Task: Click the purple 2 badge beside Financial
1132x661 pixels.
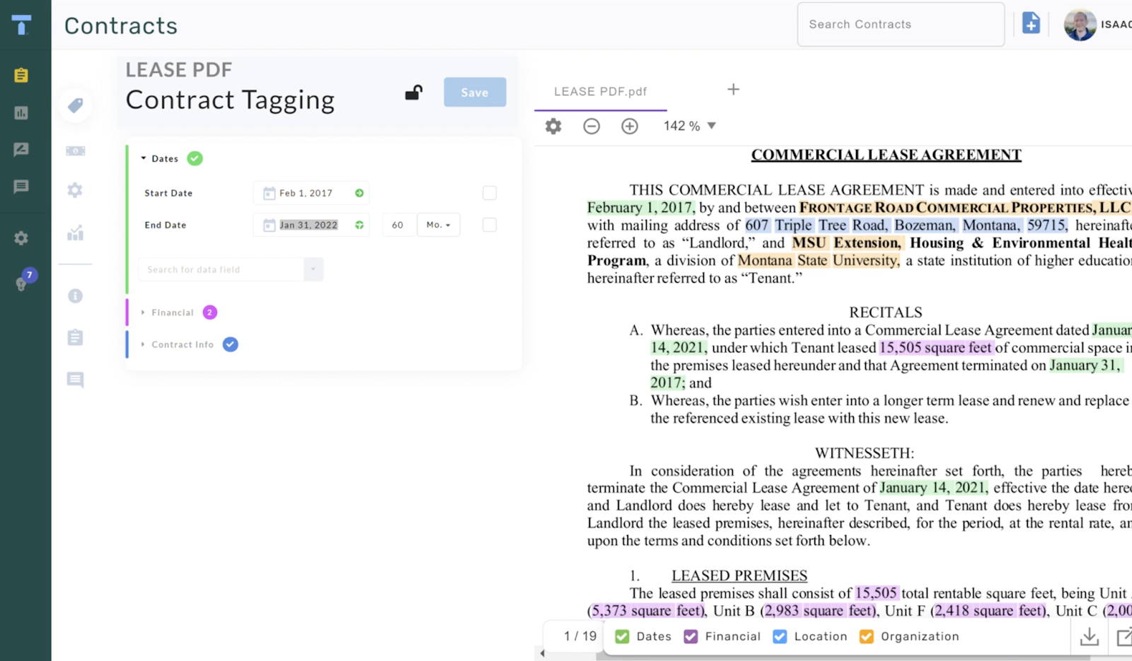Action: tap(210, 312)
